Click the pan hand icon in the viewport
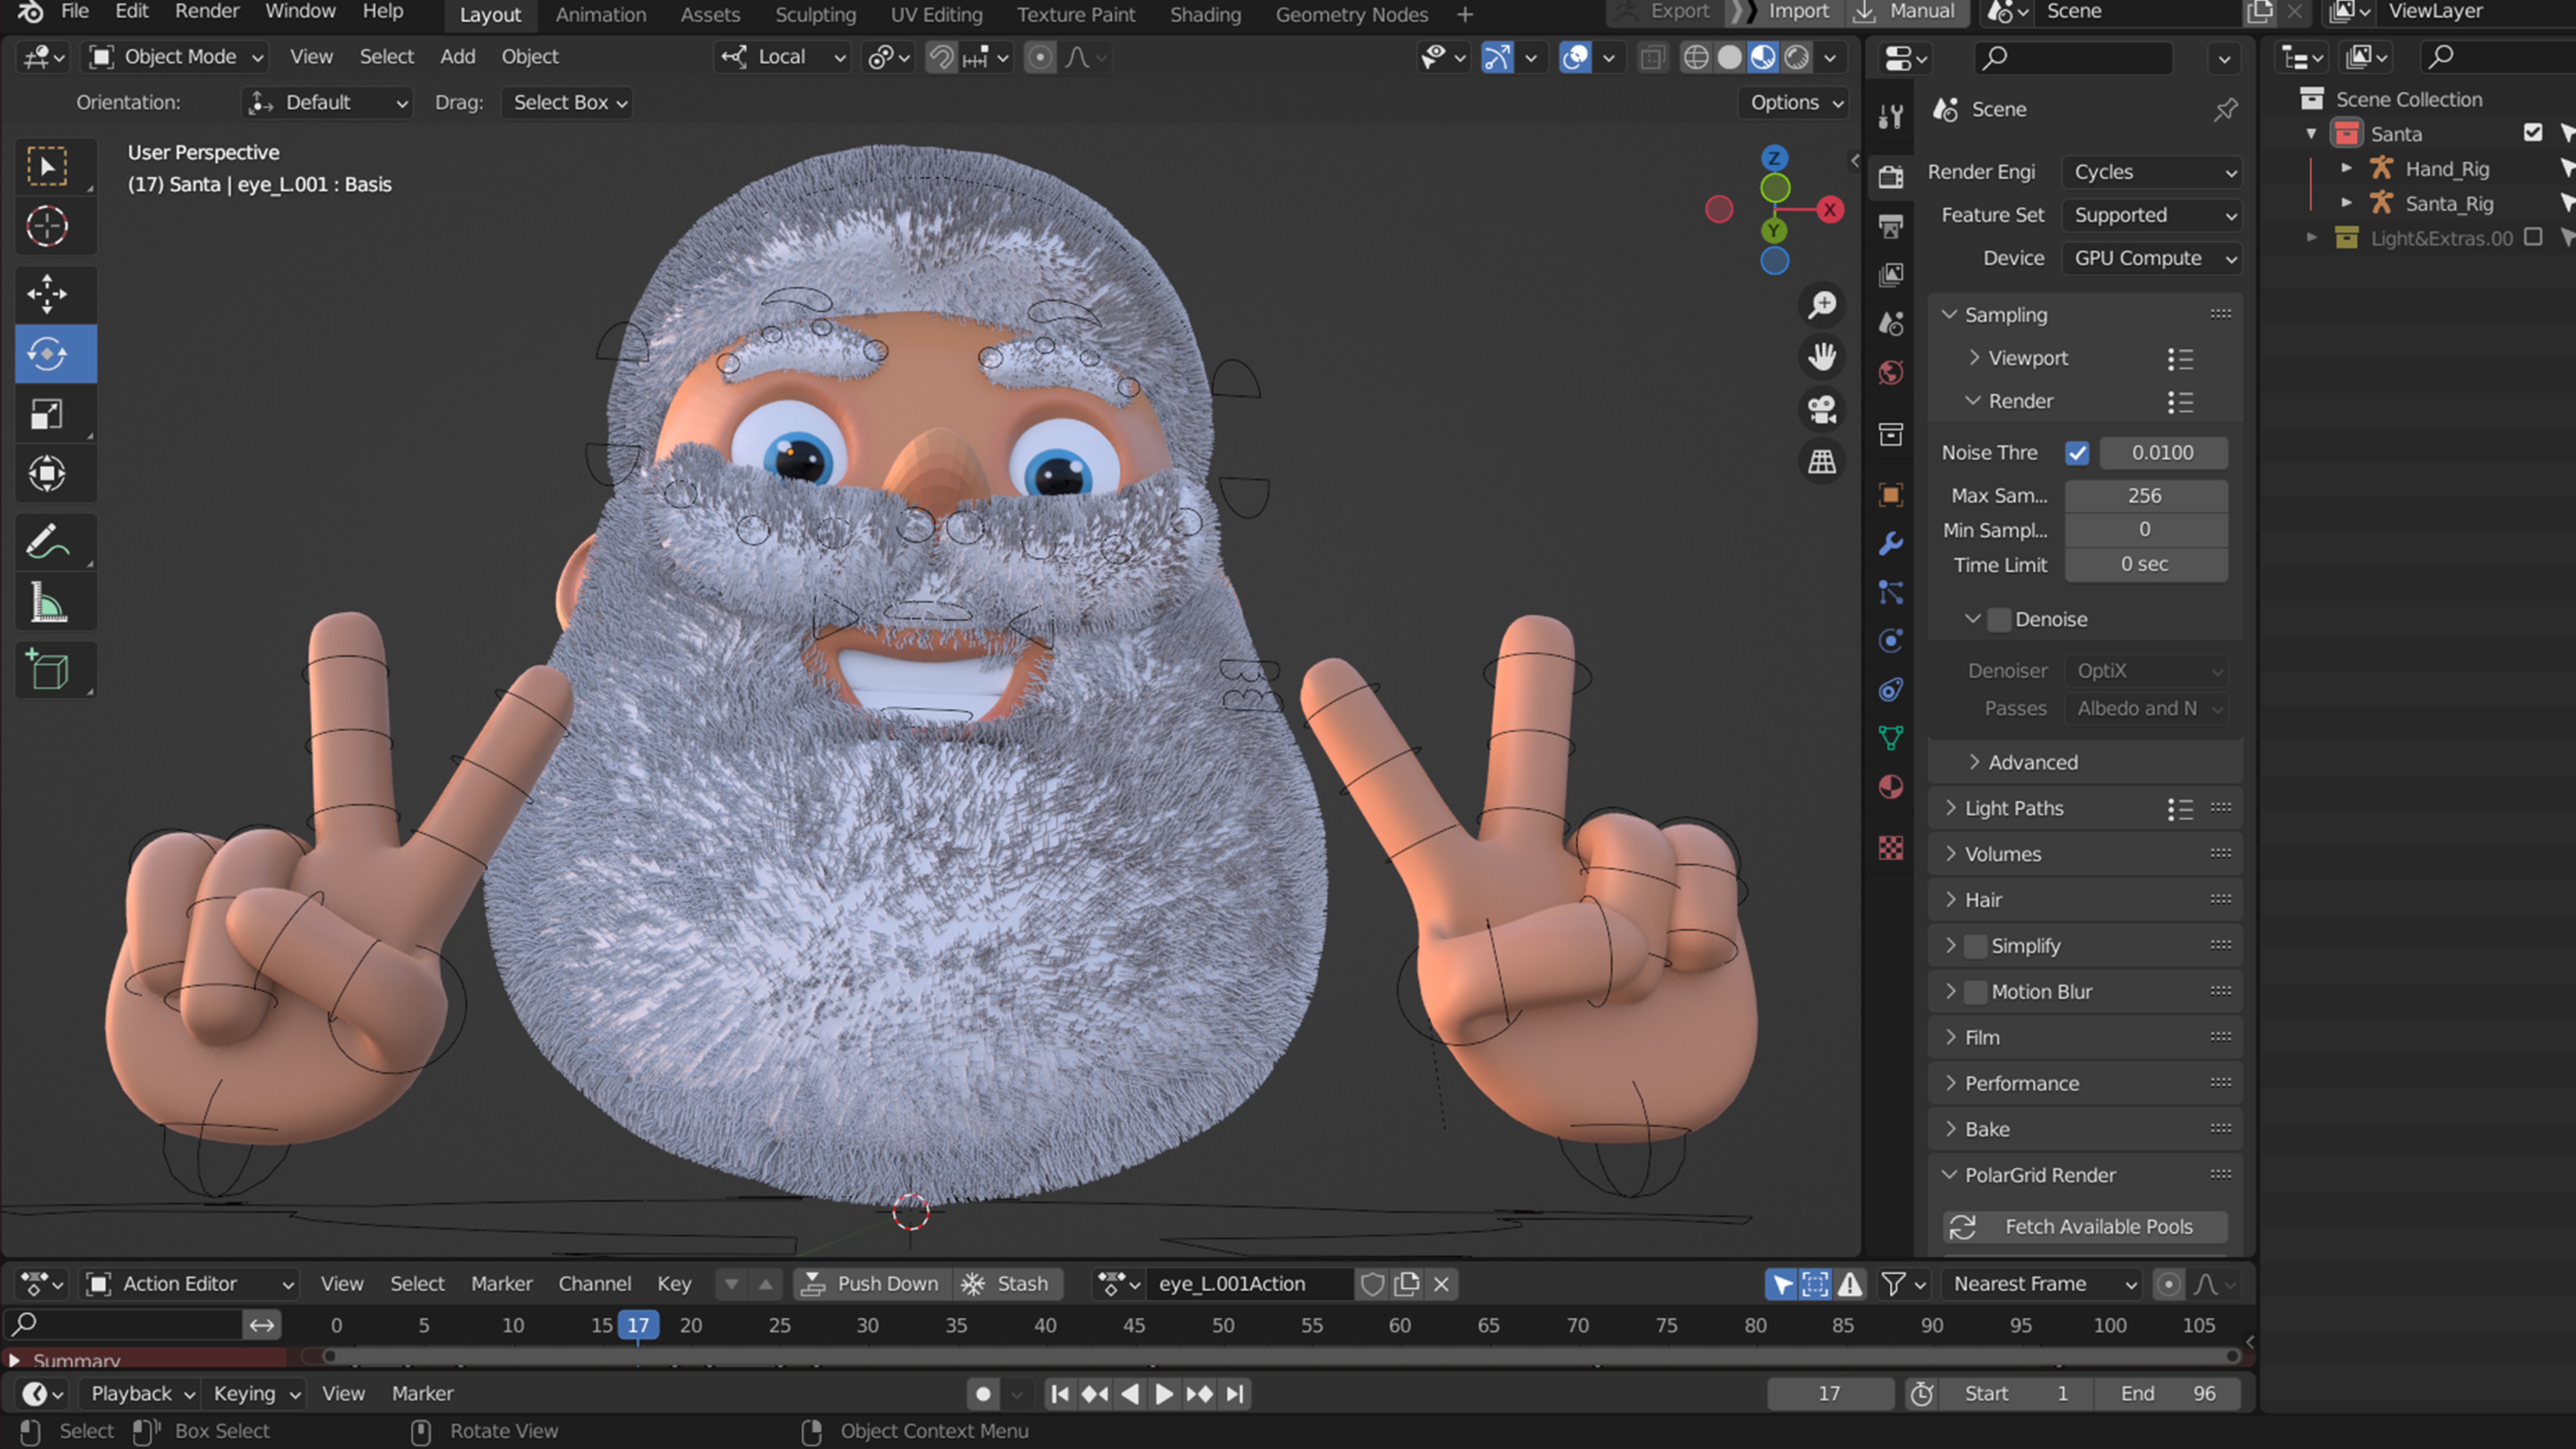 click(1822, 357)
